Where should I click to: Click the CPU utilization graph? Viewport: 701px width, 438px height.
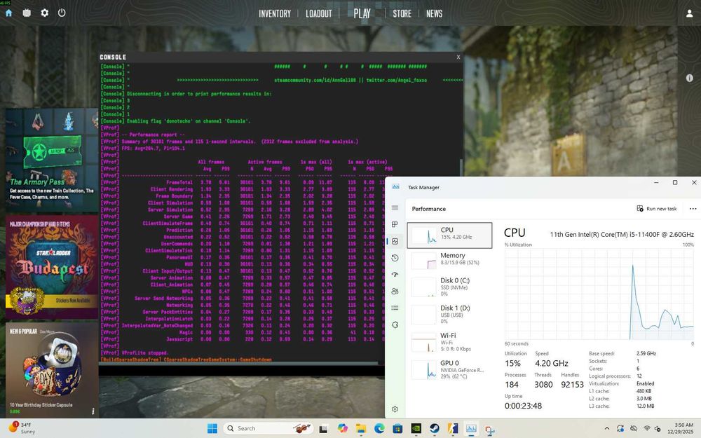coord(599,294)
